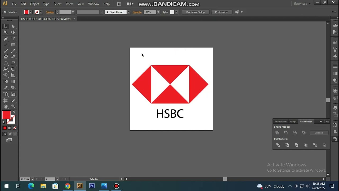Click the Document Setup button
339x191 pixels.
click(195, 12)
